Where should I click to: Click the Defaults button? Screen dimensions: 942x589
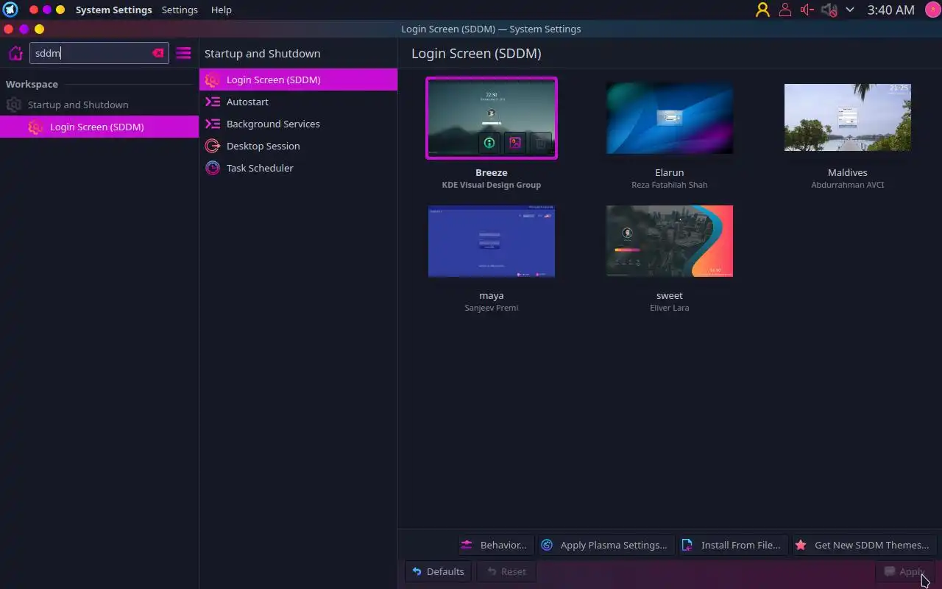pos(439,571)
